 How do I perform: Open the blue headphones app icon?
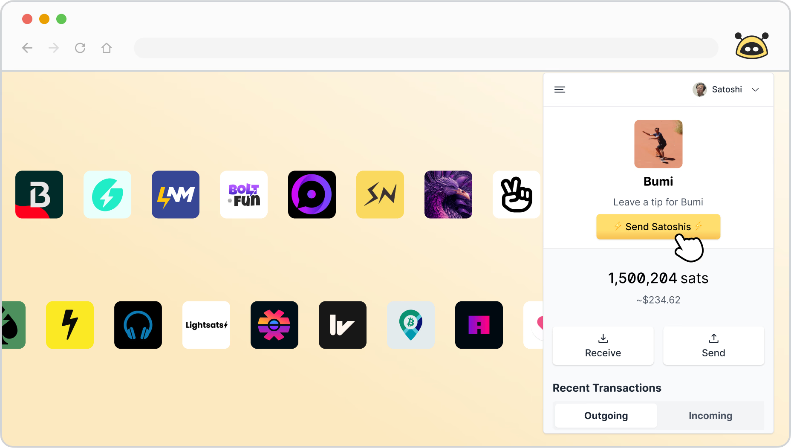(x=138, y=325)
